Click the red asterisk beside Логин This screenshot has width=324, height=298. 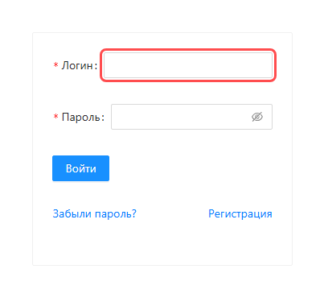55,65
